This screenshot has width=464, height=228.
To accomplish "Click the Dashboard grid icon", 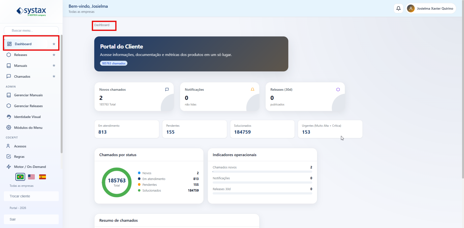I will 9,44.
